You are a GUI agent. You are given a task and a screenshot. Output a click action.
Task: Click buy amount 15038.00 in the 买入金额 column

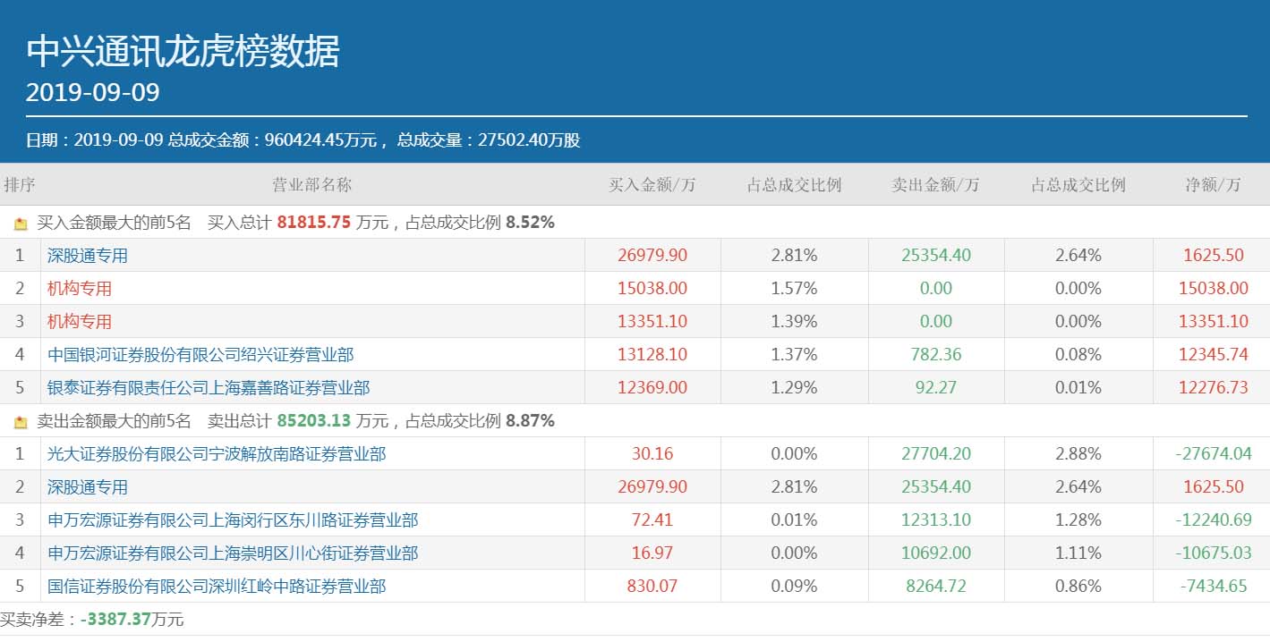pyautogui.click(x=652, y=289)
